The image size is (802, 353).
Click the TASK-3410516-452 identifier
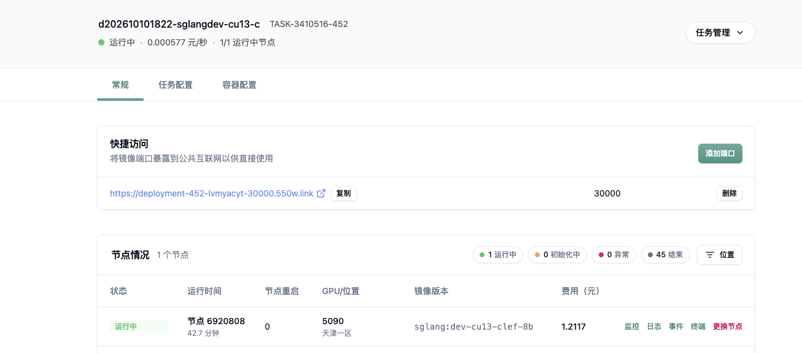click(x=309, y=24)
